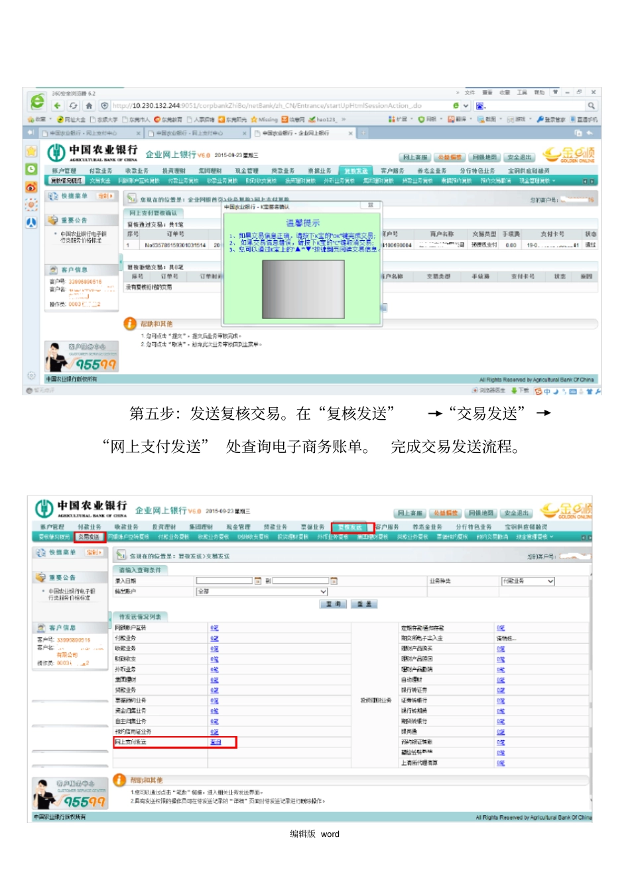
Task: Click the Weibo sidebar icon
Action: coord(31,187)
